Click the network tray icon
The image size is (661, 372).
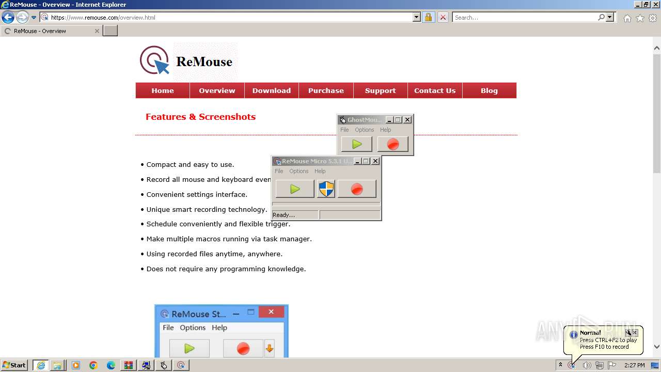click(x=599, y=365)
